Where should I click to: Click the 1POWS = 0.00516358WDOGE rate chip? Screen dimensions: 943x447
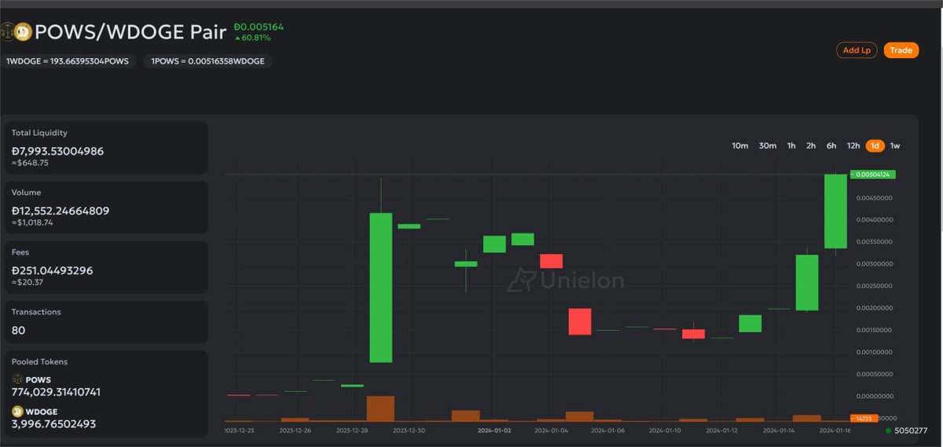pos(208,60)
